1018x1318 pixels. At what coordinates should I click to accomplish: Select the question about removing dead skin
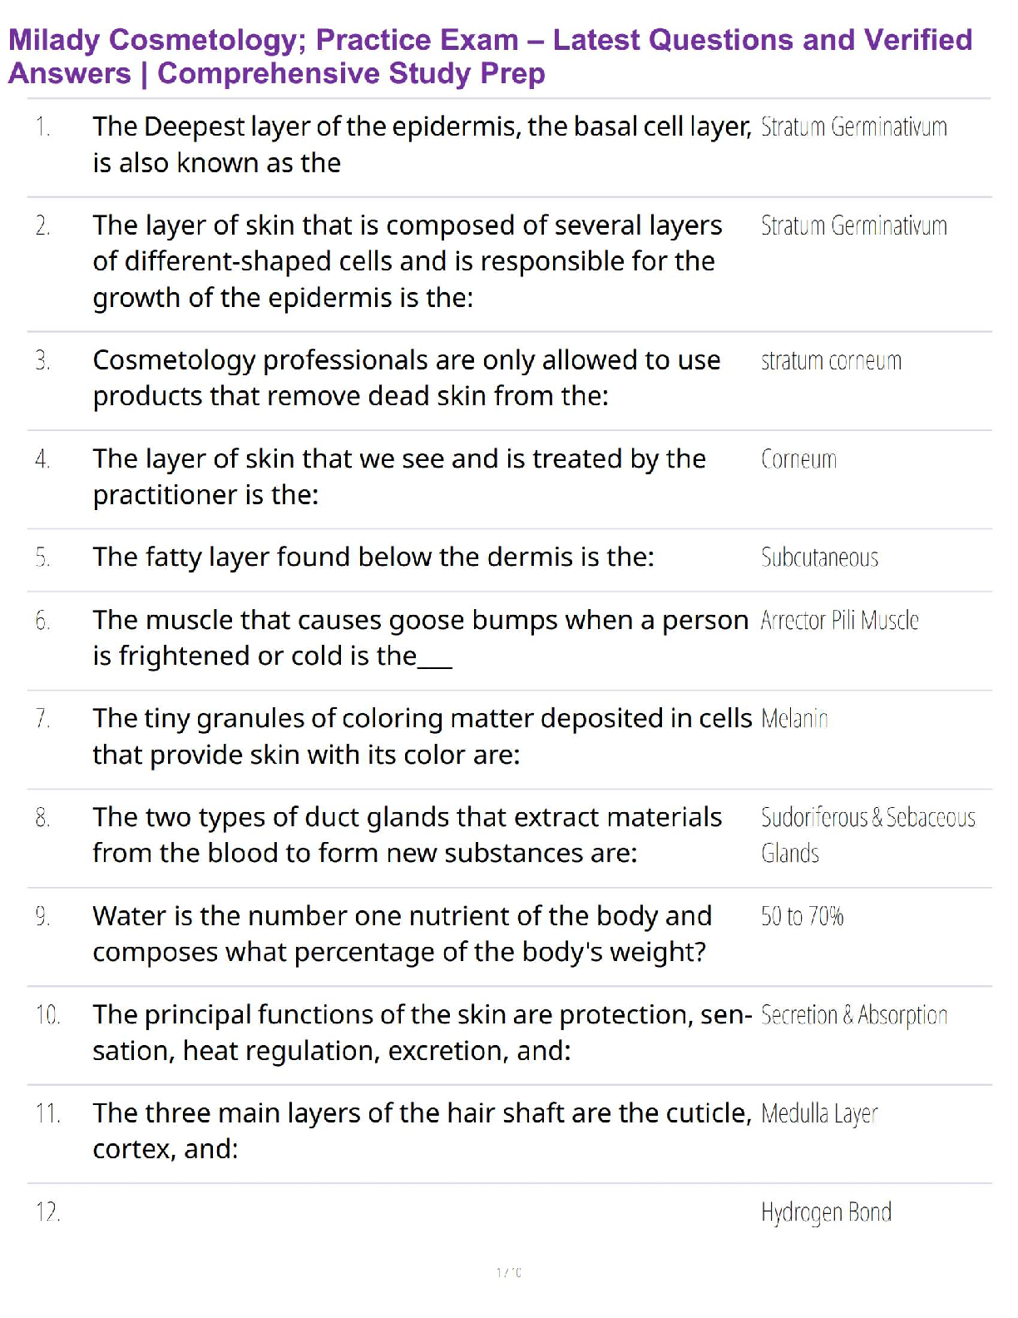(406, 378)
